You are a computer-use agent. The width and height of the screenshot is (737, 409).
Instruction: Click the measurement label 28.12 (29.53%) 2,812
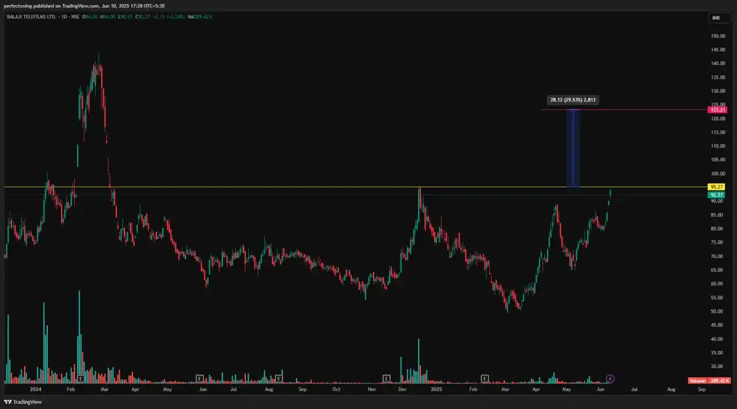coord(572,100)
